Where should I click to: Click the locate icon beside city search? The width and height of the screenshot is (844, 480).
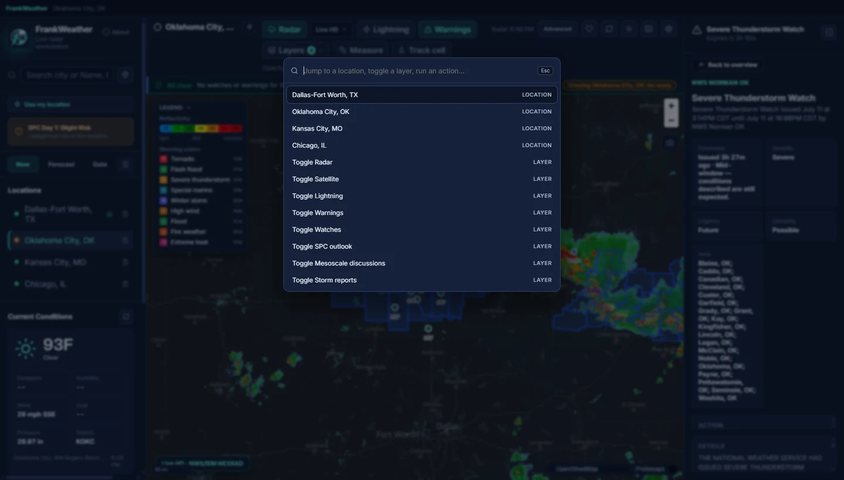[x=125, y=75]
